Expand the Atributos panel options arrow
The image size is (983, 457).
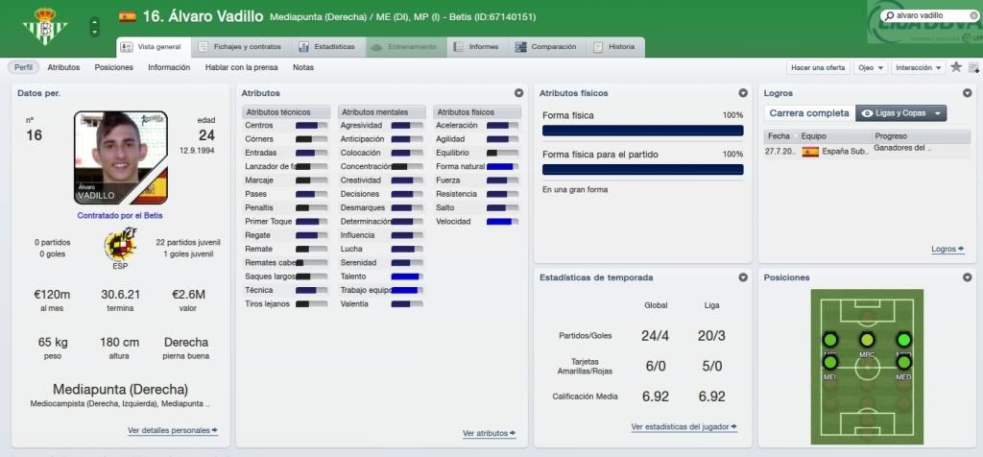point(519,93)
